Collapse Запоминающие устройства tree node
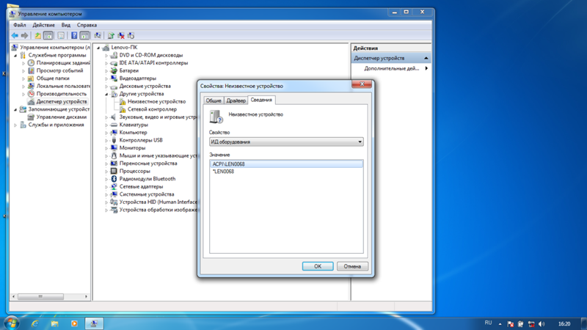 pos(15,109)
